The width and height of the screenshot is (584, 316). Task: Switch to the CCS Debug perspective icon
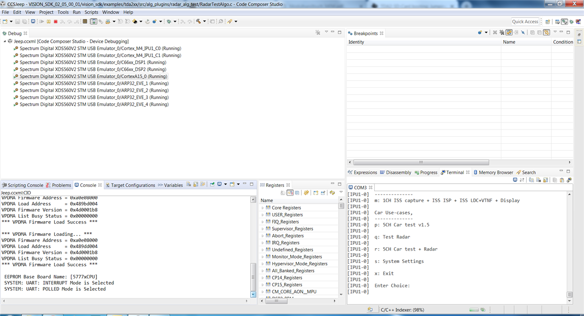tap(564, 22)
